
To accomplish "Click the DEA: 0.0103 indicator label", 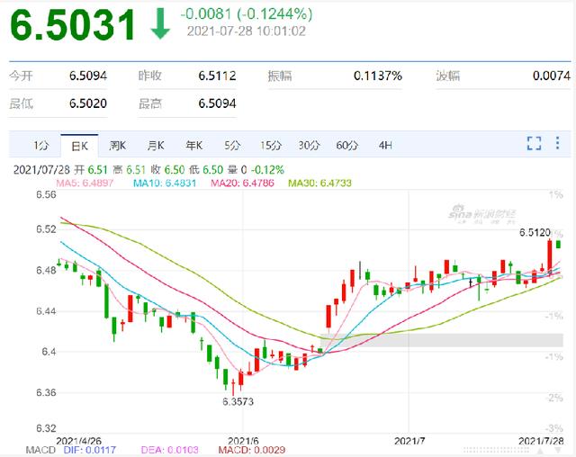I will pos(170,450).
